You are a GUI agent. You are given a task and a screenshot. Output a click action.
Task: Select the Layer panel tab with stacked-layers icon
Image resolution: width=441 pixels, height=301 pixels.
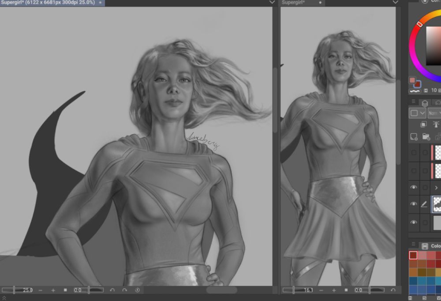[x=425, y=103]
